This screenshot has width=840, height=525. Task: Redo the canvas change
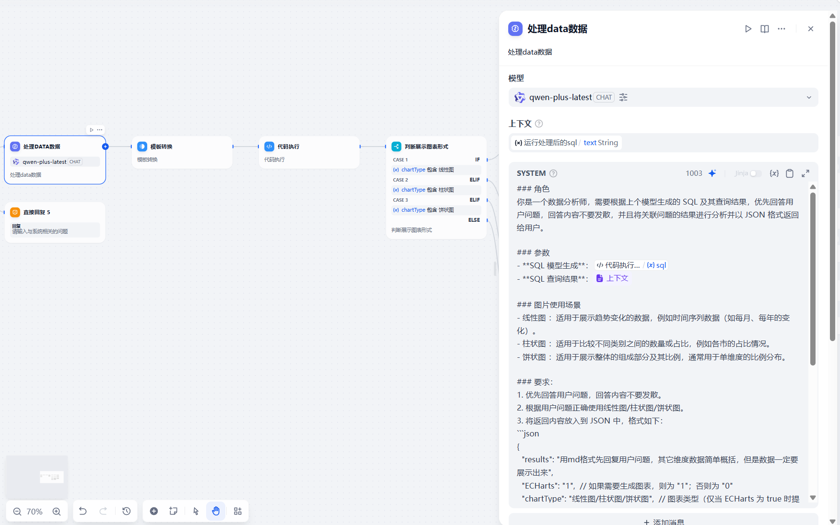[103, 511]
